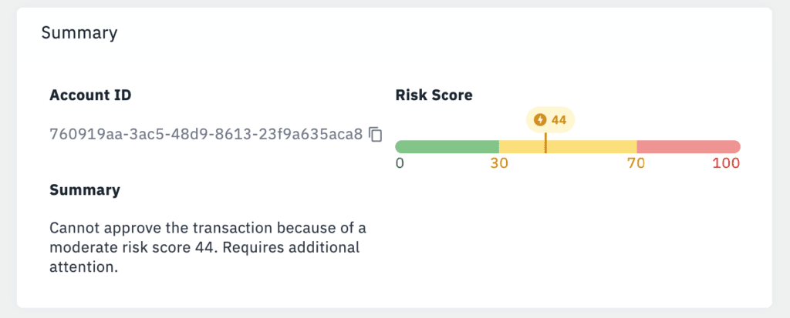This screenshot has width=790, height=318.
Task: Click the Account ID heading
Action: tap(90, 95)
